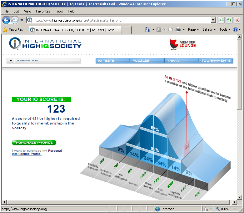
Task: Open the recent pages dropdown beside Forward
Action: click(22, 20)
